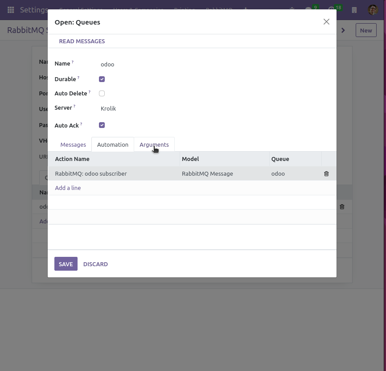
Task: Open the apps grid menu icon
Action: [x=11, y=10]
